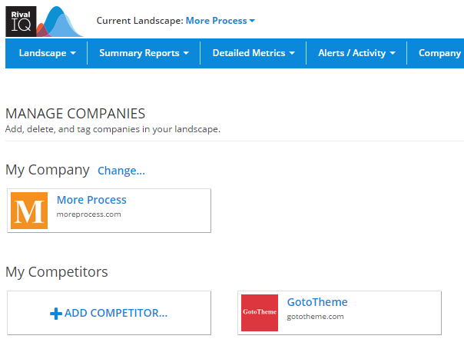Screen dimensions: 464x339
Task: Click the Change... link beside My Company
Action: (121, 171)
